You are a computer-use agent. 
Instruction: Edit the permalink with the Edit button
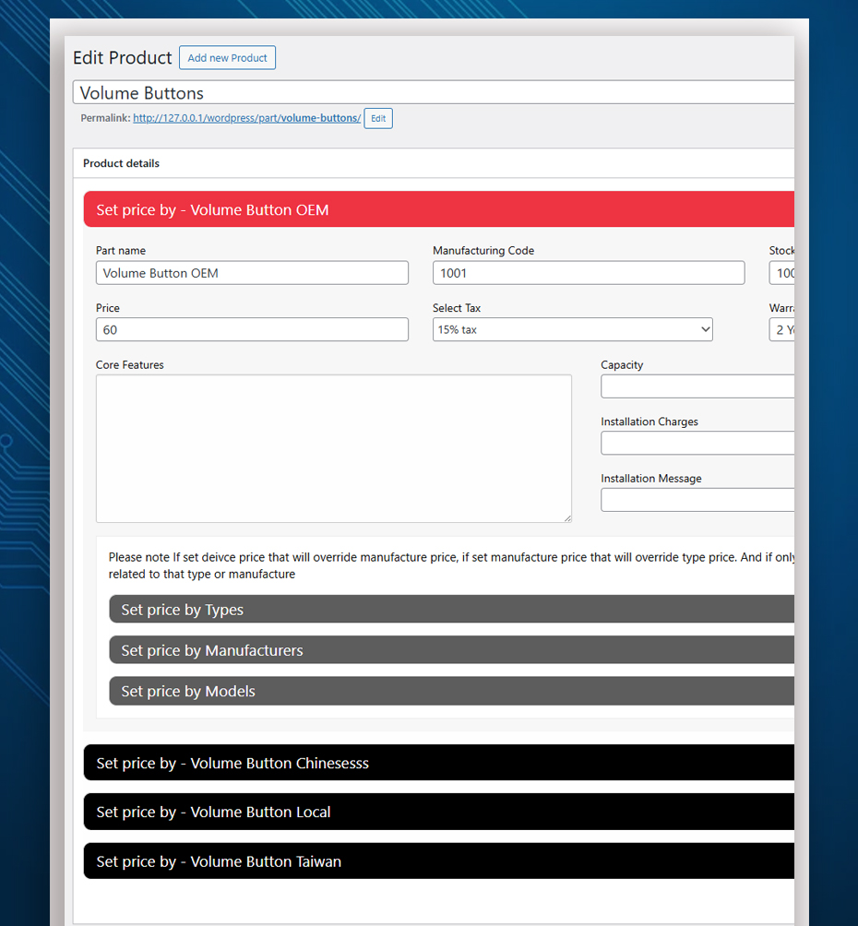point(378,118)
